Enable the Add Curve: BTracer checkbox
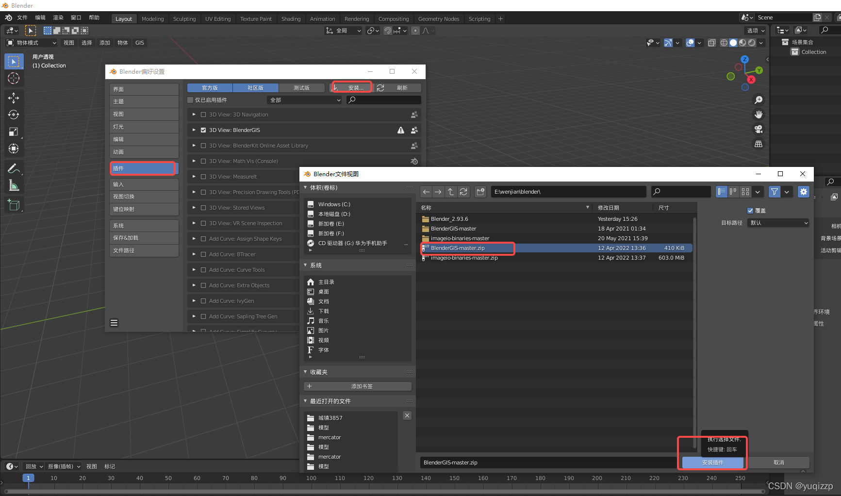Viewport: 841px width, 496px height. [x=203, y=254]
